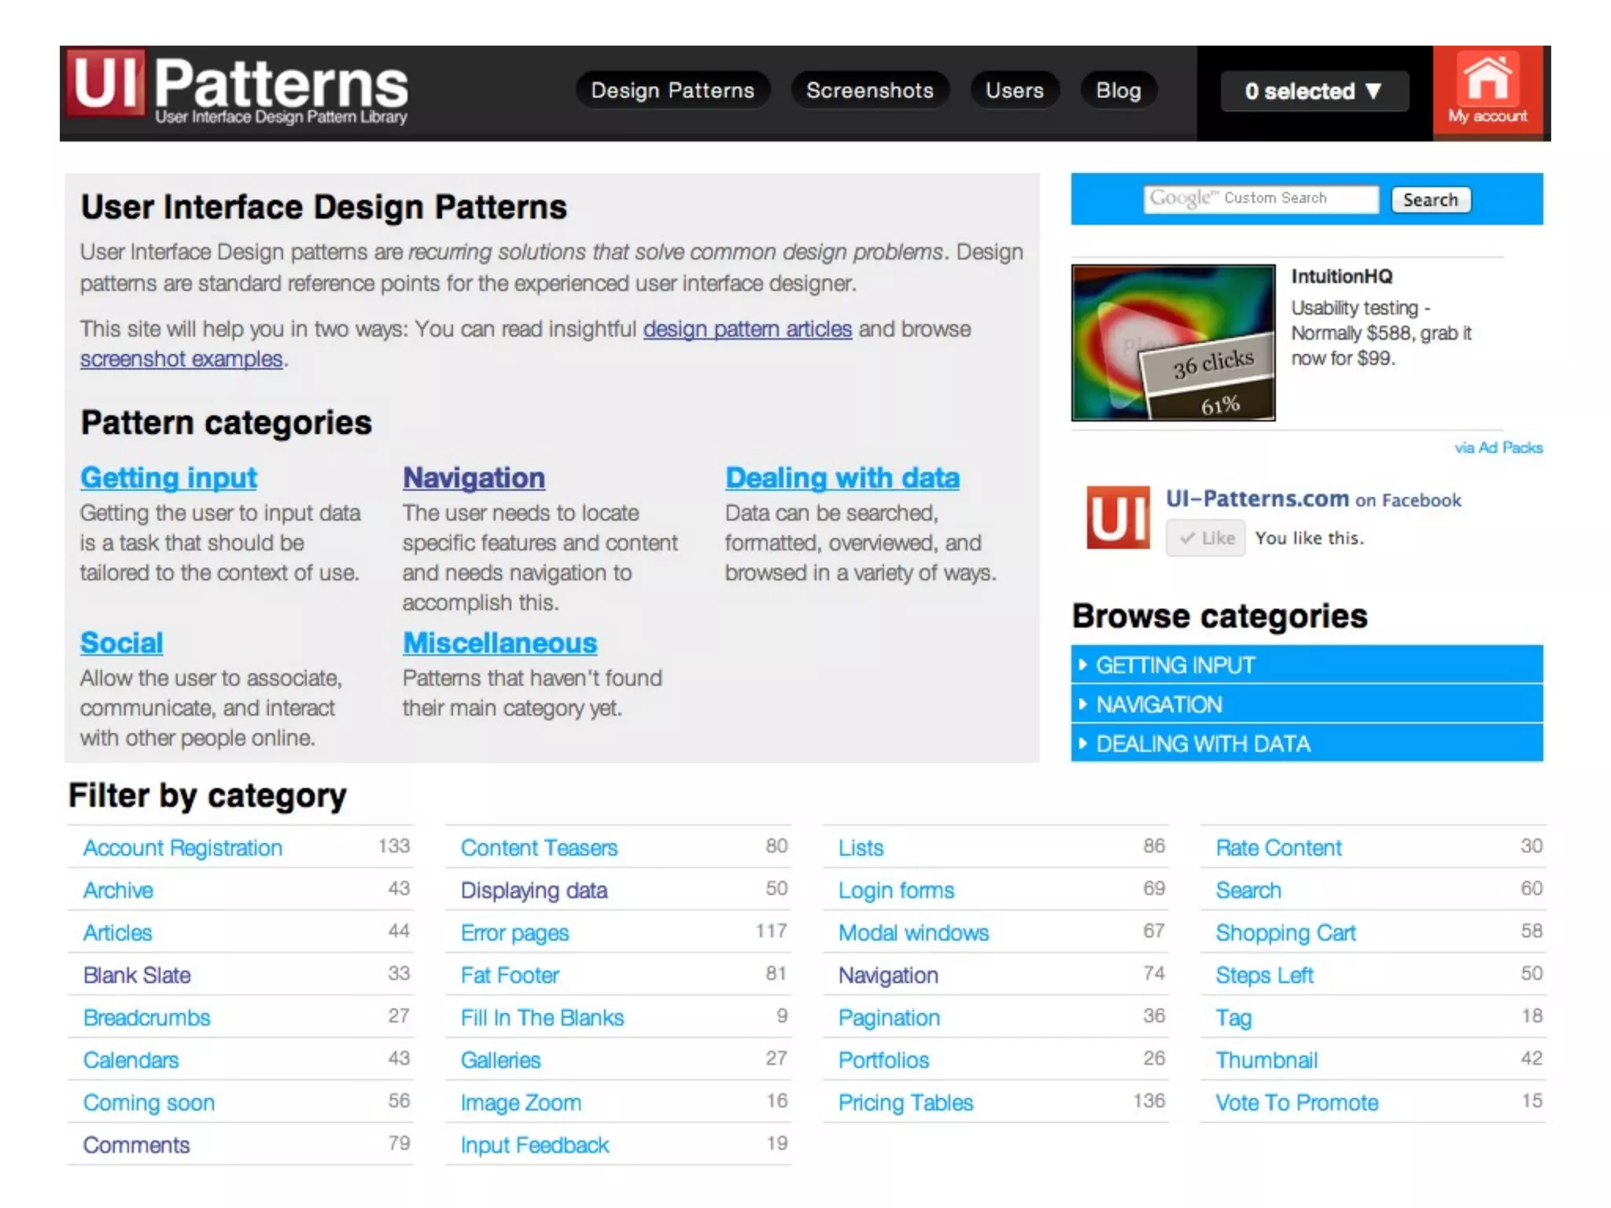Expand Dealing With Data browse category

1306,744
